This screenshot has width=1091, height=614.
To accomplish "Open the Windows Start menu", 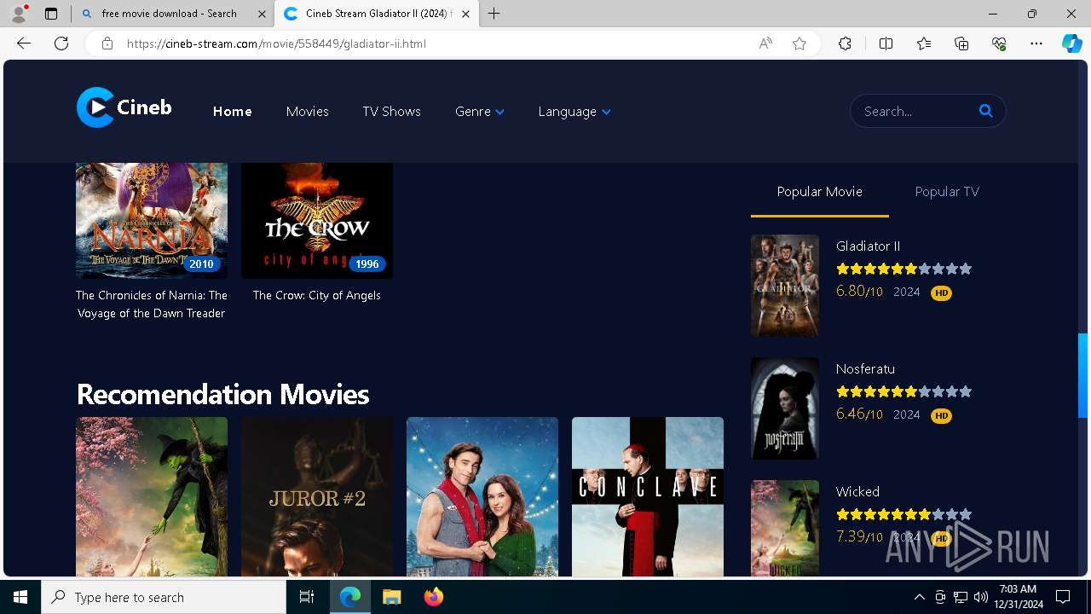I will pyautogui.click(x=20, y=597).
